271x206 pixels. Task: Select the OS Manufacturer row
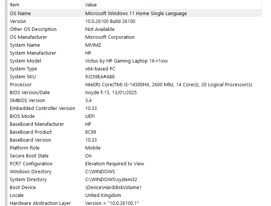[29, 37]
